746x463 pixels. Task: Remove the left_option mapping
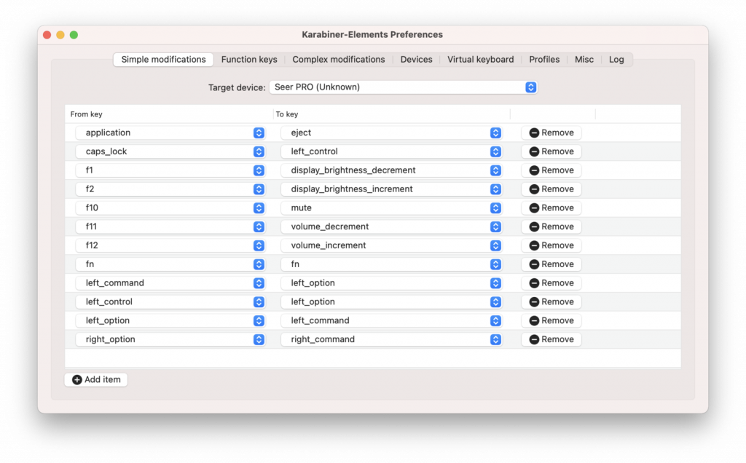coord(551,320)
